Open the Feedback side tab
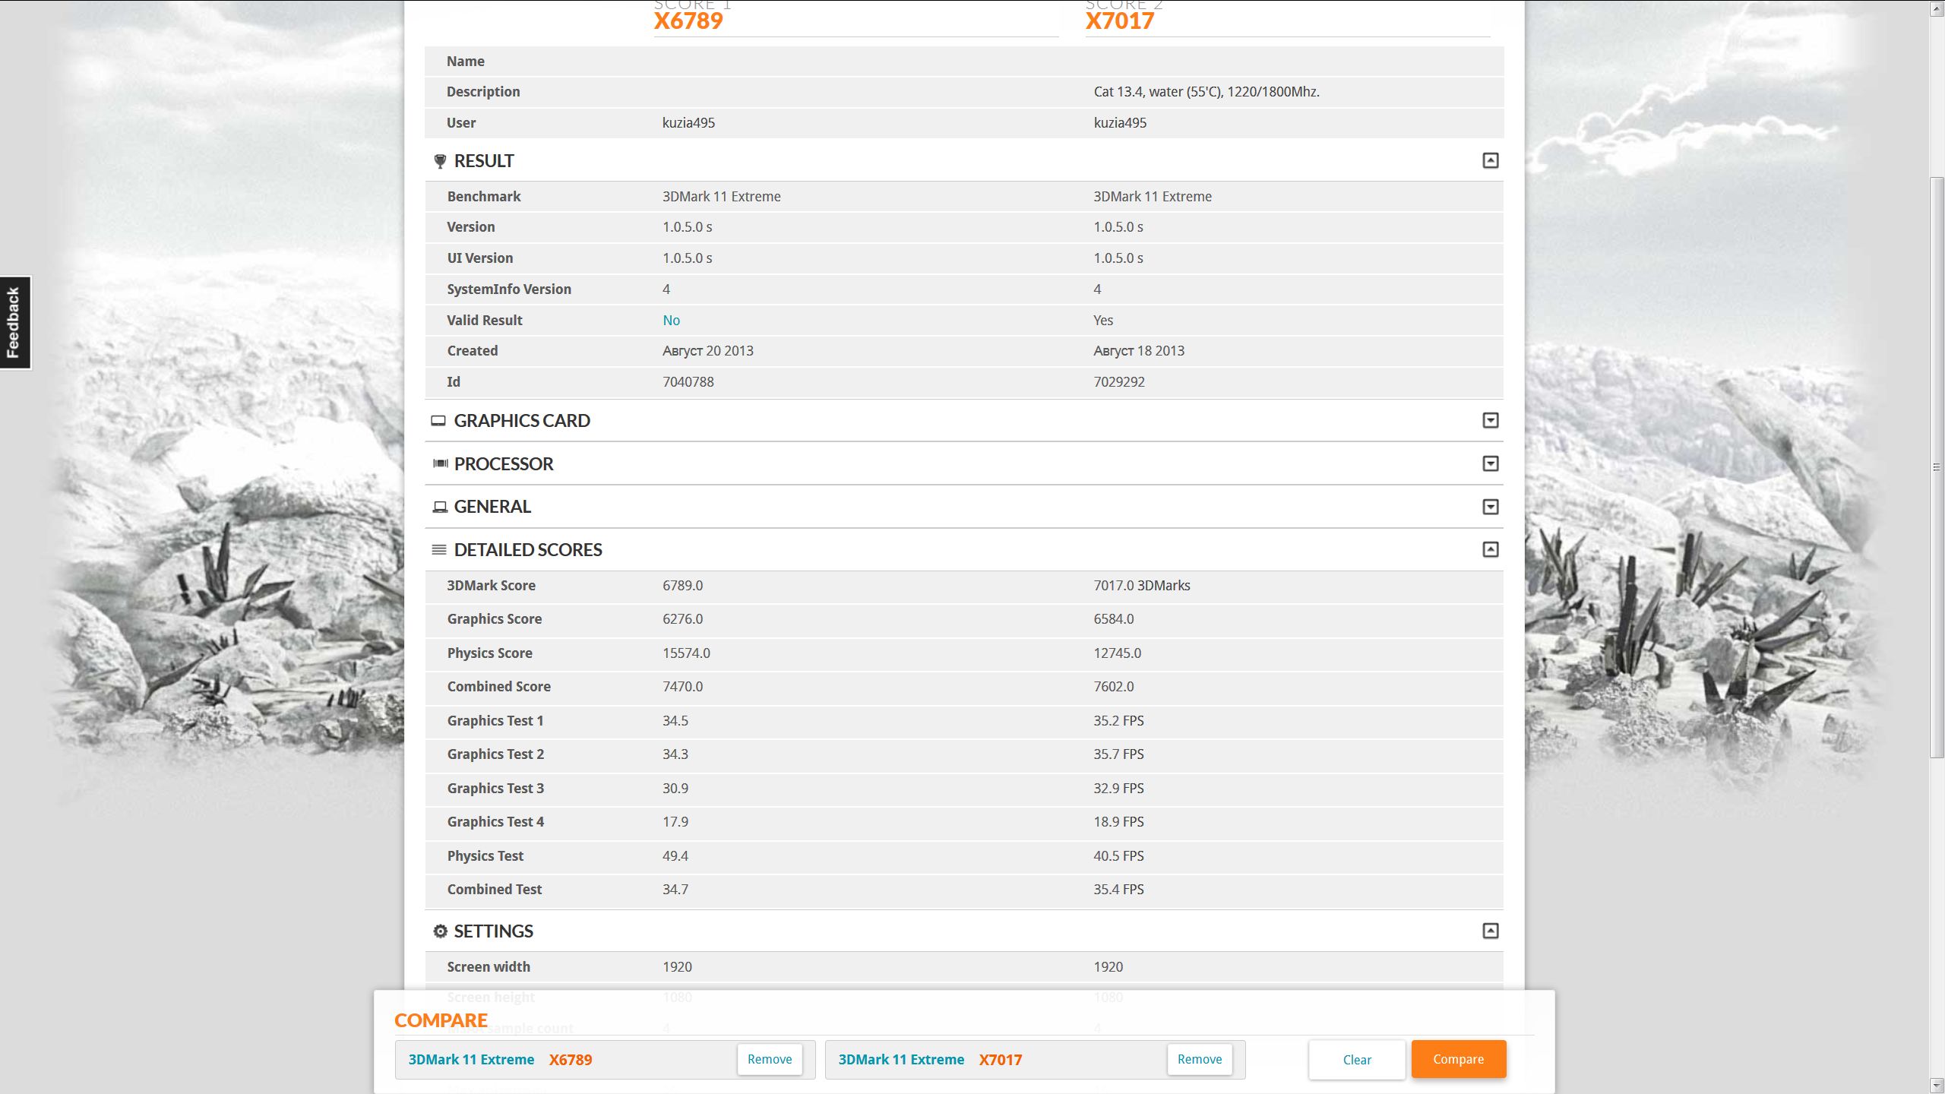The image size is (1945, 1094). [x=14, y=322]
